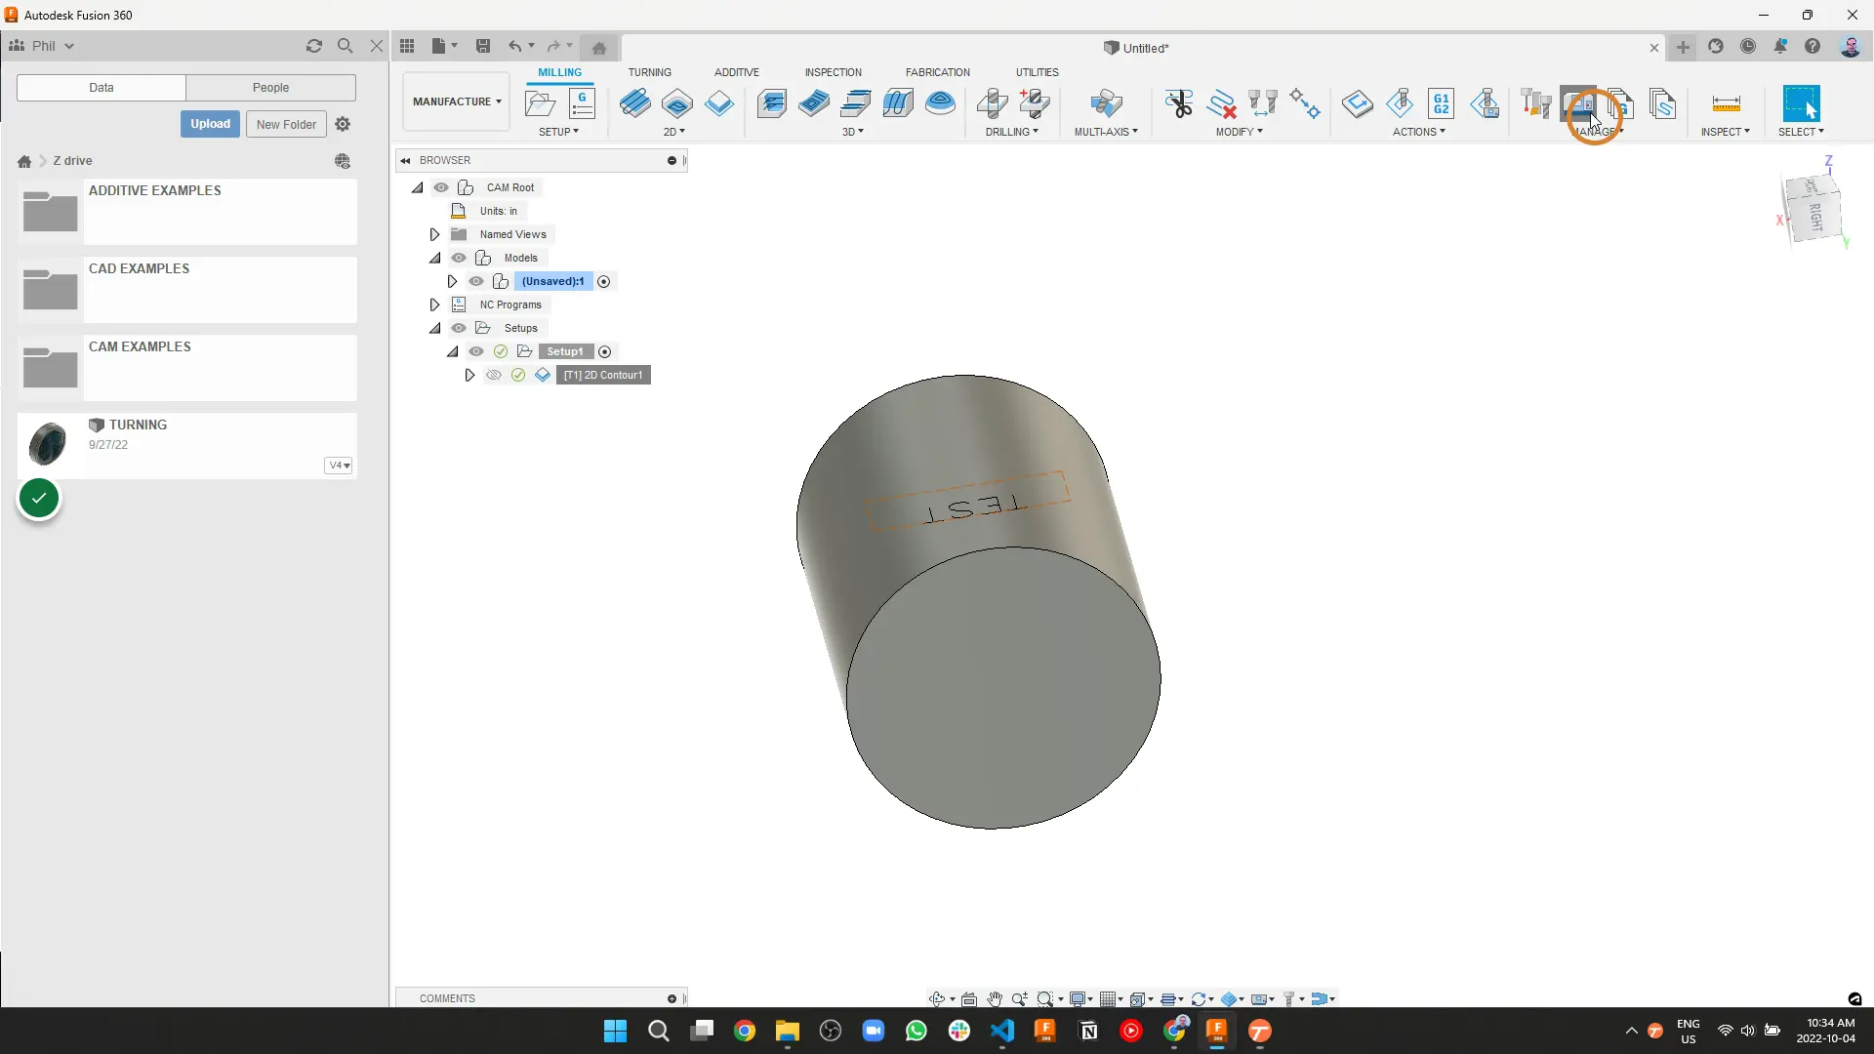Select the 2D Pocket tool
The height and width of the screenshot is (1054, 1874).
pos(676,102)
